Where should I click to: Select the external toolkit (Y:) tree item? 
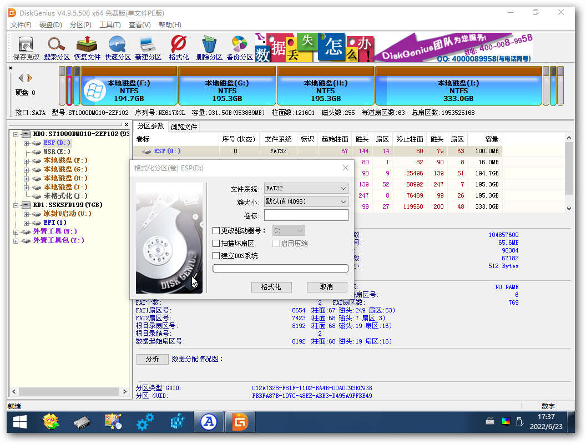tap(59, 240)
